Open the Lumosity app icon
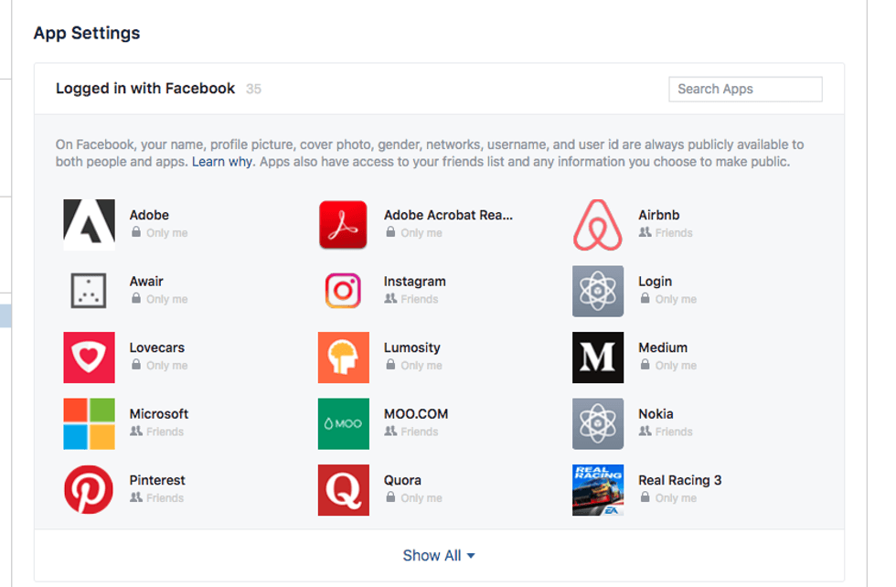Viewport: 896px width, 587px height. [343, 358]
